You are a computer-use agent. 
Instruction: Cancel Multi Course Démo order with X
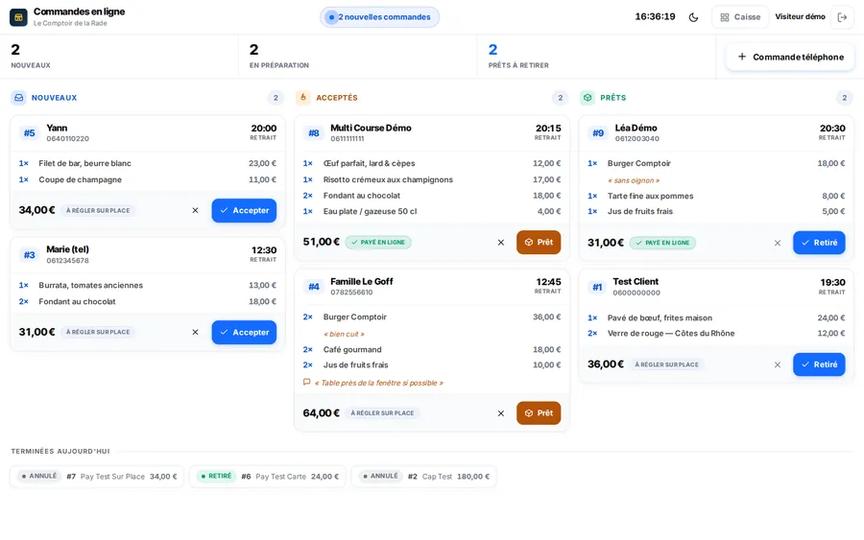[x=501, y=243]
